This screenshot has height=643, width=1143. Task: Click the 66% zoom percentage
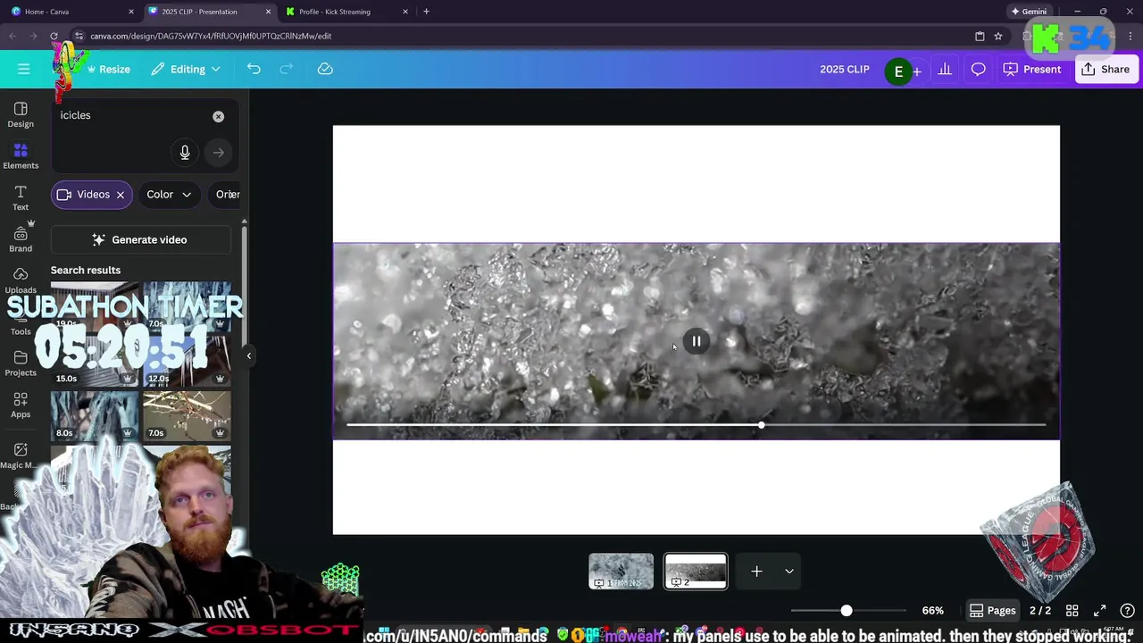pos(932,611)
